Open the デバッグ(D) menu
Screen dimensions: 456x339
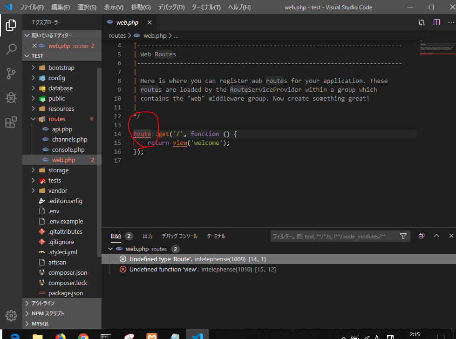(x=171, y=7)
